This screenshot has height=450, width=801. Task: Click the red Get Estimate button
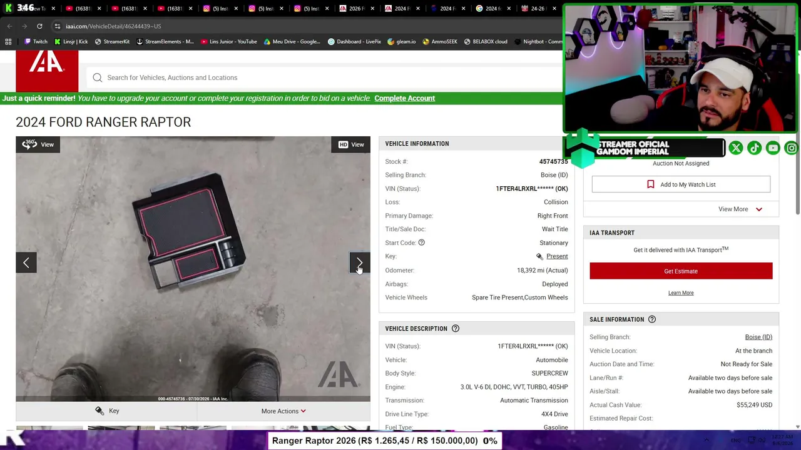point(681,271)
